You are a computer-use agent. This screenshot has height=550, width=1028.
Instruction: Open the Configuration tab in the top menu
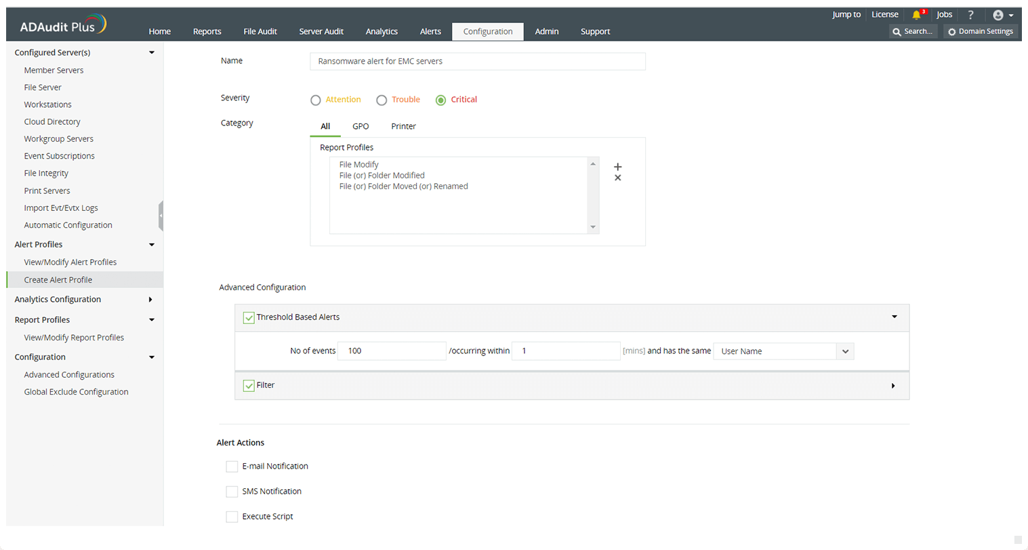(x=488, y=31)
